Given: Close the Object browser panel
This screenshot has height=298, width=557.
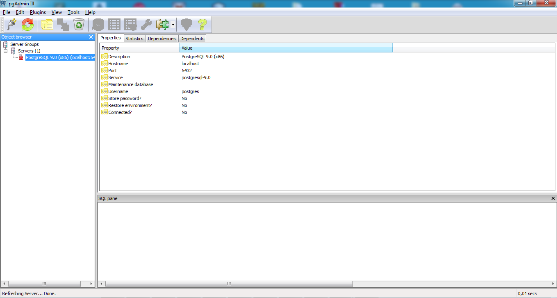Looking at the screenshot, I should pyautogui.click(x=91, y=37).
